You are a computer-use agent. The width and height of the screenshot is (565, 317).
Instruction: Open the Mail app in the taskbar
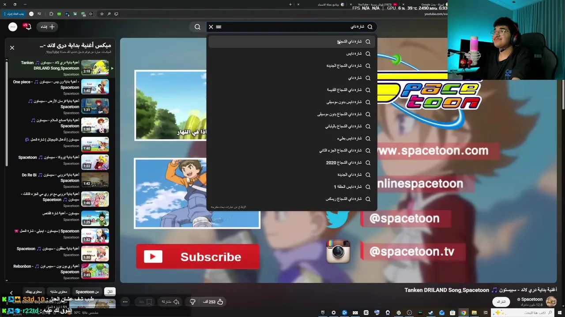[x=442, y=313]
